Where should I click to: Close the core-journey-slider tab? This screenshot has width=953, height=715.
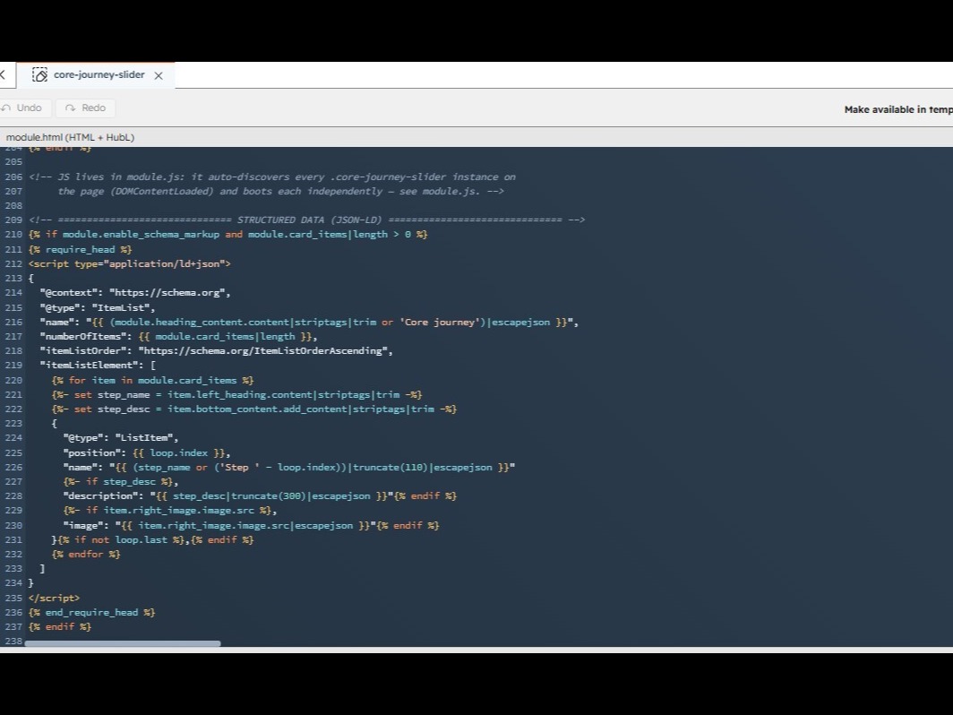pyautogui.click(x=159, y=75)
